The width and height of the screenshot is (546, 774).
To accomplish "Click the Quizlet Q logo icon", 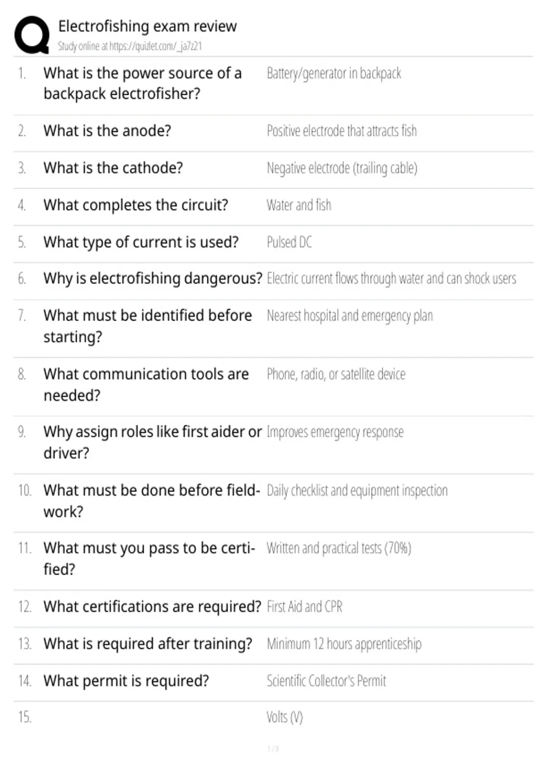I will pos(32,35).
